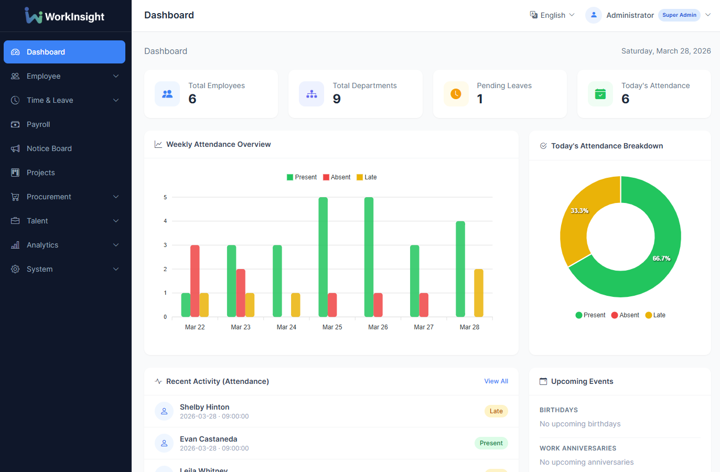Image resolution: width=720 pixels, height=472 pixels.
Task: Open the English language dropdown
Action: (552, 15)
